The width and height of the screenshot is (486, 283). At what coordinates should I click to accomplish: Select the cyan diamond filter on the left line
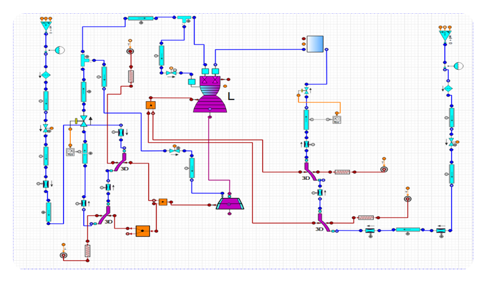(x=46, y=75)
